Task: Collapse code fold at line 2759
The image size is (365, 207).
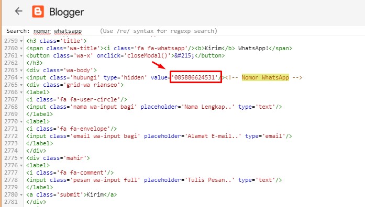Action: (x=21, y=41)
